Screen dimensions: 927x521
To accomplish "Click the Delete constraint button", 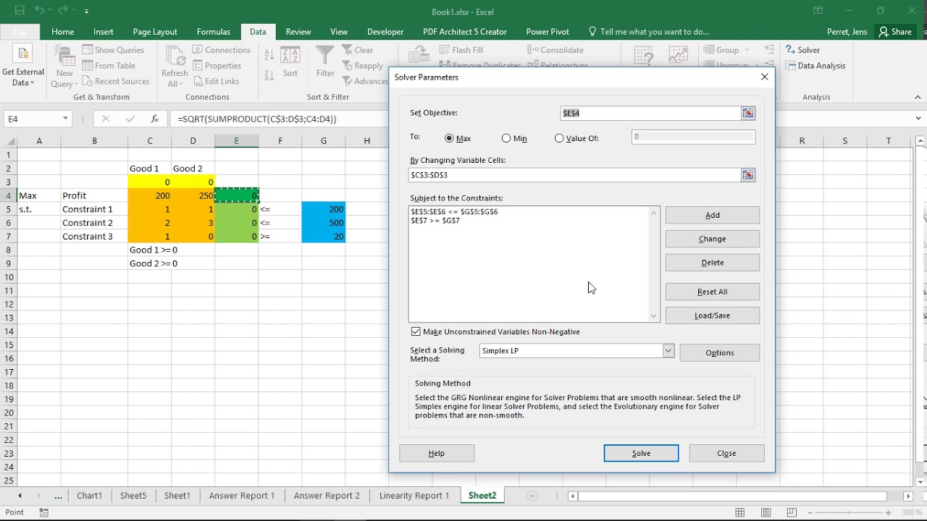I will [x=713, y=263].
